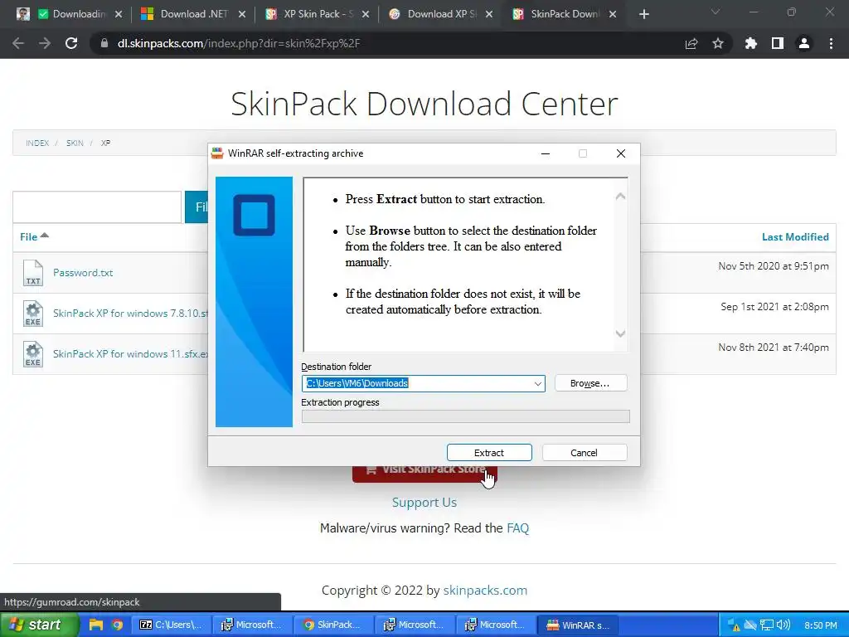Switch to XP Skin Pack tab
The height and width of the screenshot is (637, 849).
click(318, 14)
